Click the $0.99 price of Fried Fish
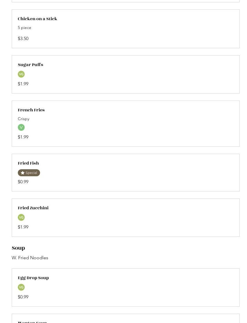The width and height of the screenshot is (247, 323). coord(23,182)
